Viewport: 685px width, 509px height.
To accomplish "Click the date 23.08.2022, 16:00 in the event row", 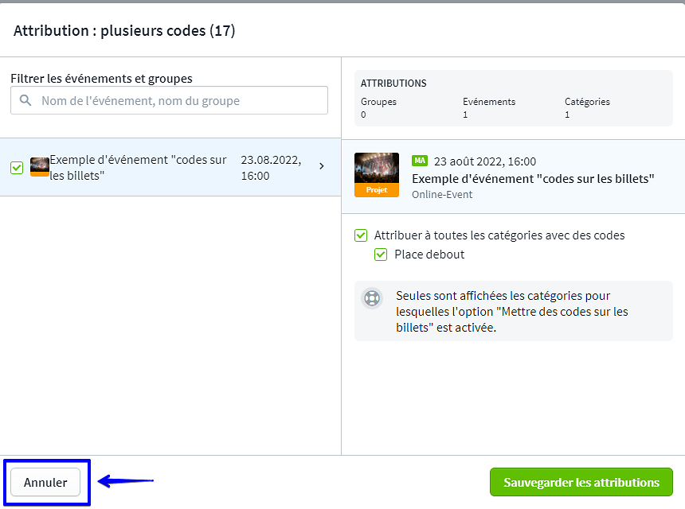I will pyautogui.click(x=271, y=167).
